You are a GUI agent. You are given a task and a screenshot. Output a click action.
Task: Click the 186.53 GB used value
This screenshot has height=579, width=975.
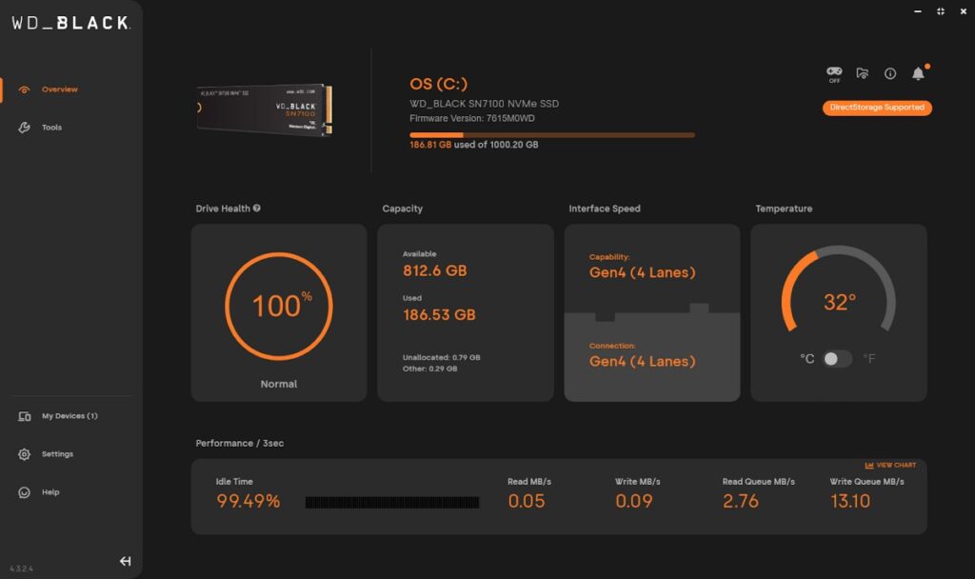pyautogui.click(x=439, y=315)
